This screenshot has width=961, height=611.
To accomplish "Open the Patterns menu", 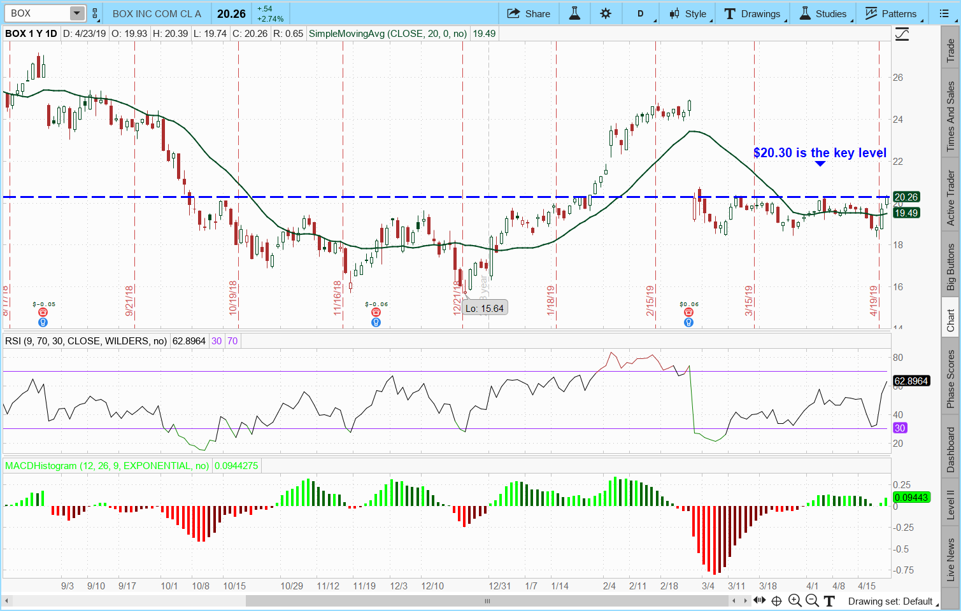I will point(891,13).
